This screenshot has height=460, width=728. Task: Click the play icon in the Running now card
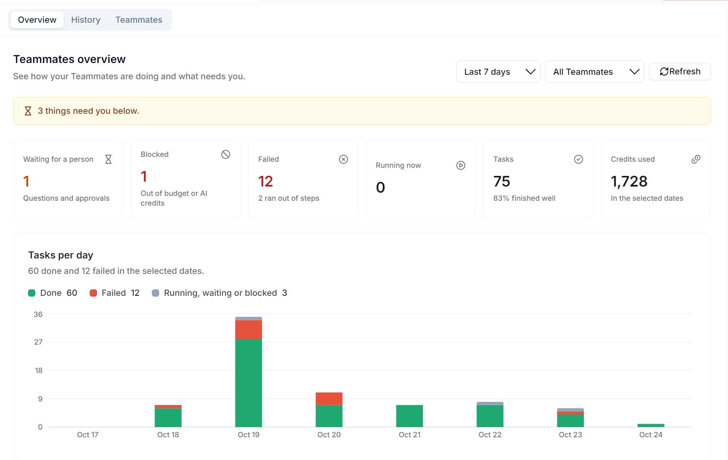pyautogui.click(x=461, y=165)
